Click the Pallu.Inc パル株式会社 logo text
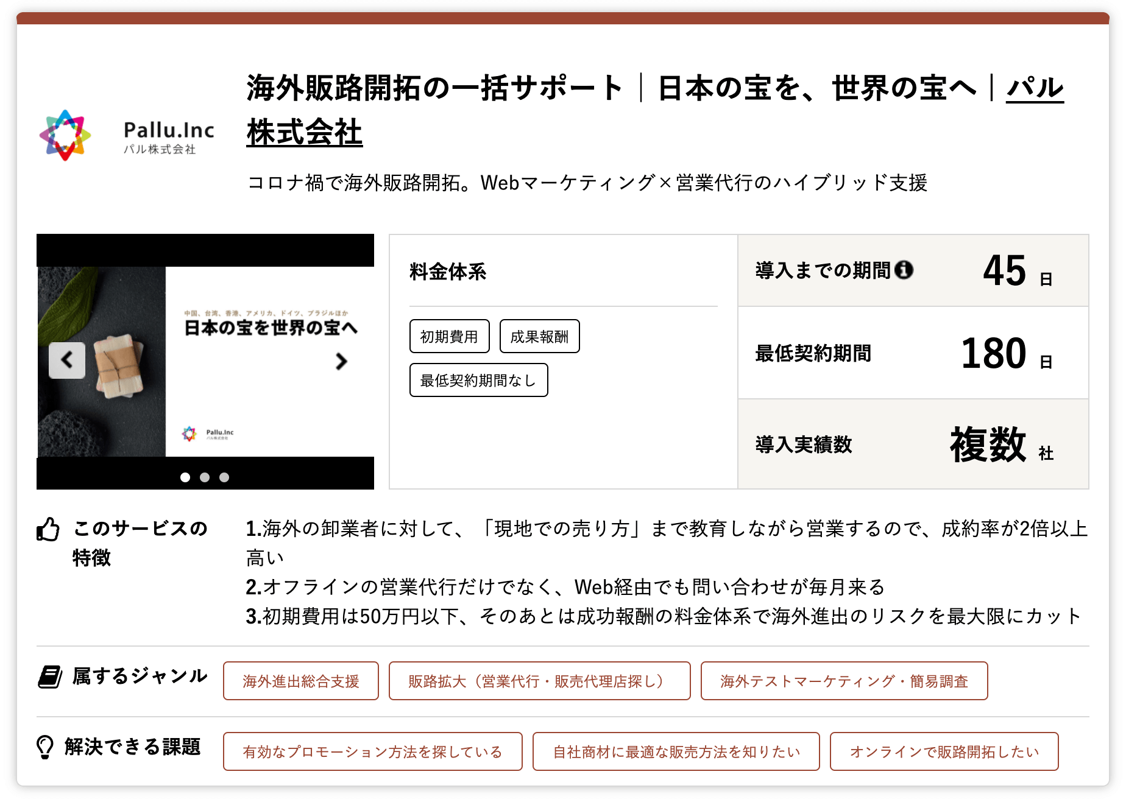The height and width of the screenshot is (805, 1126). pos(169,138)
